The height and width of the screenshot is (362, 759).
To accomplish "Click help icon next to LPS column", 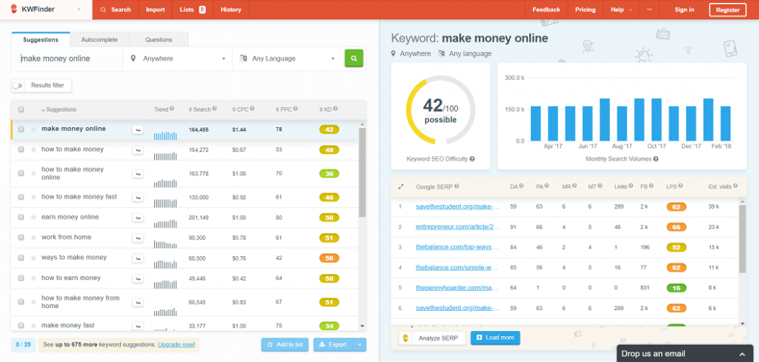I will click(x=681, y=186).
